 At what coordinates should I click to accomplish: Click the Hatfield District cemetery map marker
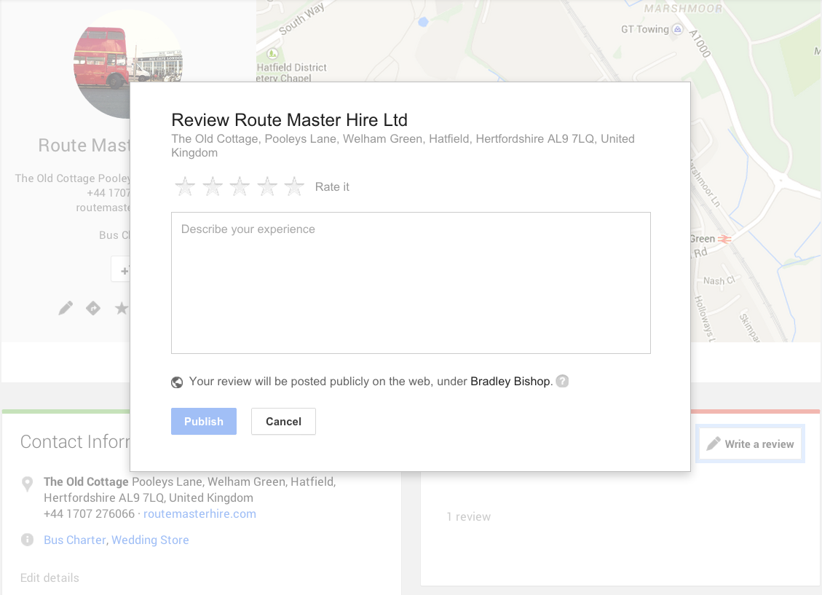(x=272, y=53)
